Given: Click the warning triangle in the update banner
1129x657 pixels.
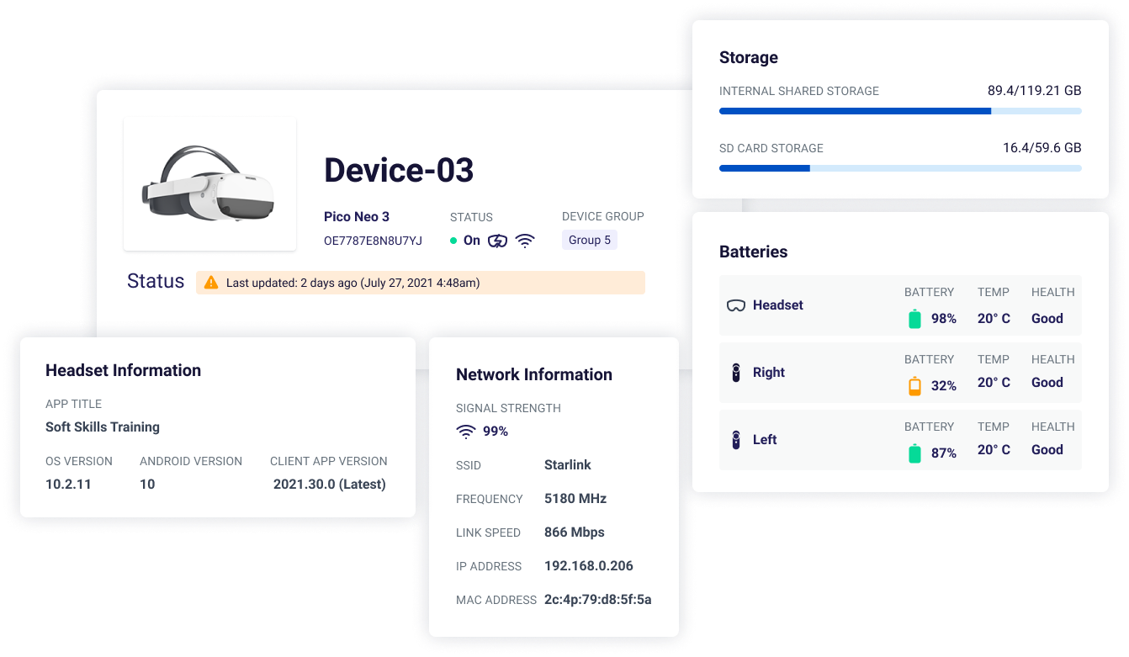Looking at the screenshot, I should click(209, 283).
